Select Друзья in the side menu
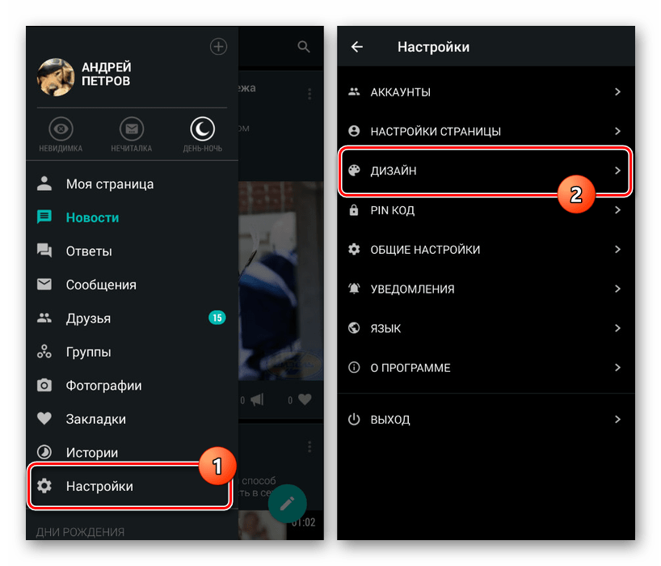 coord(88,319)
